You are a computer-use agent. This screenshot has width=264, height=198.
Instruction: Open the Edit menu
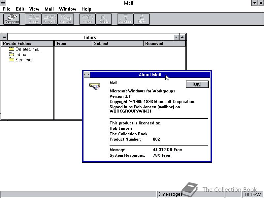coord(20,9)
